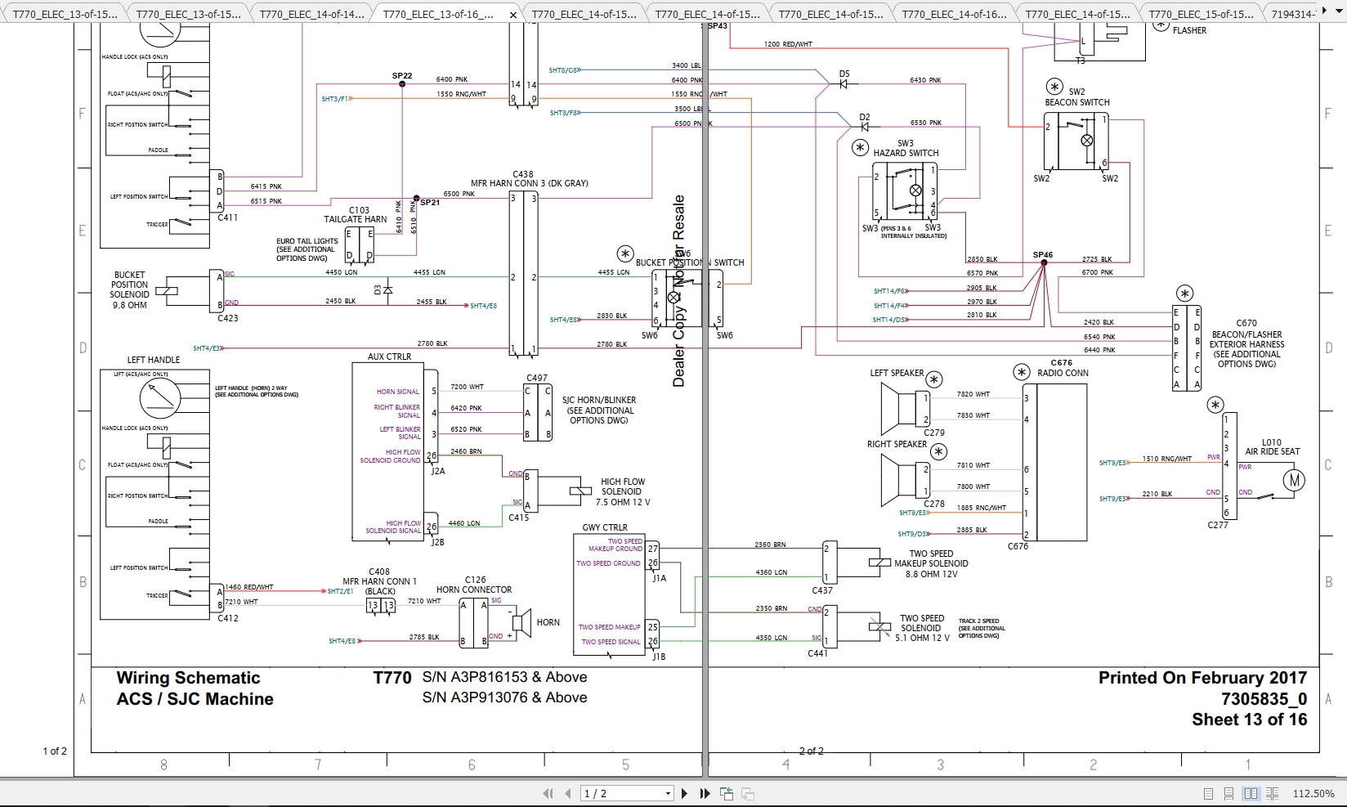The image size is (1347, 807).
Task: Click the 'LEFT HANDLE' heading
Action: (x=153, y=360)
